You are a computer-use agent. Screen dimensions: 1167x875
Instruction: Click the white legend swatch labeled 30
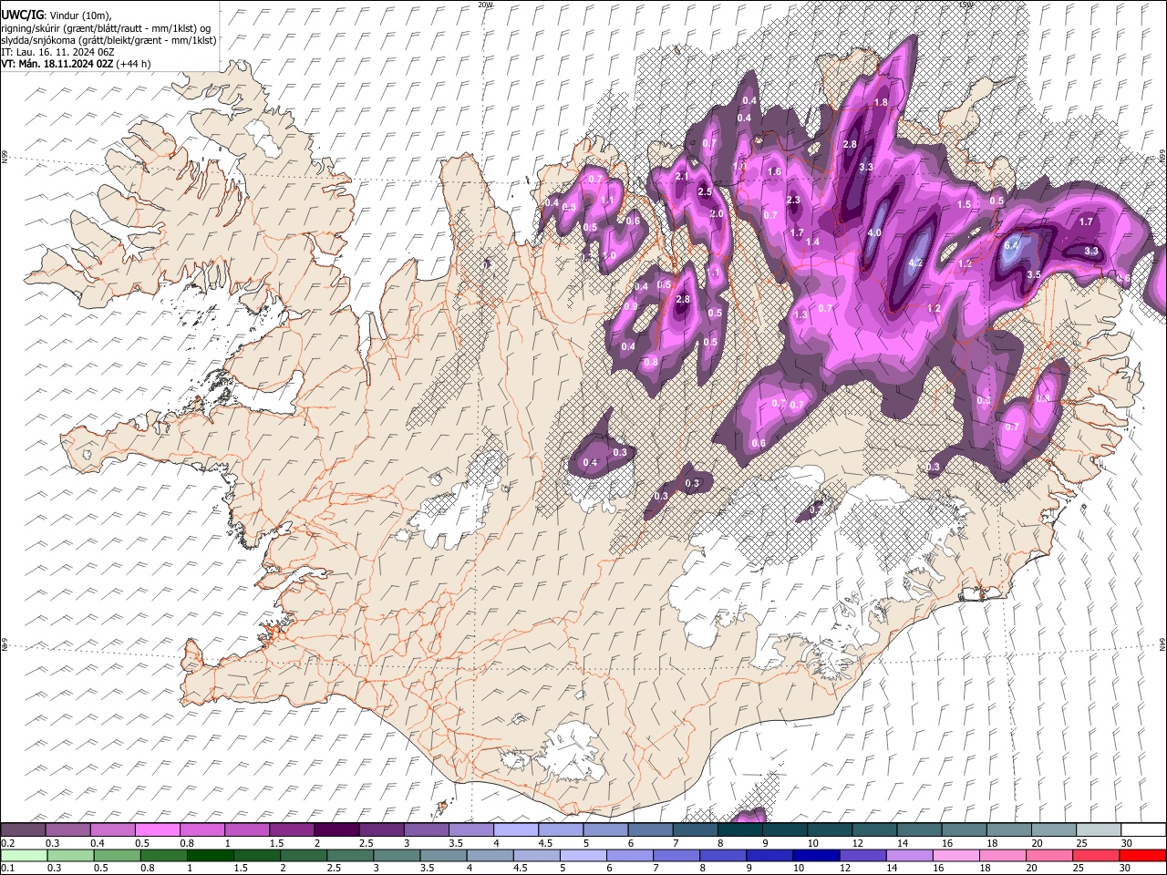click(x=1144, y=830)
